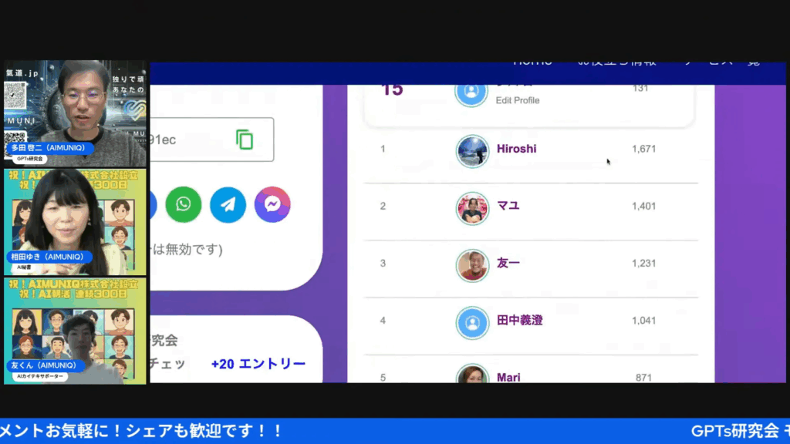Click the rank number 15
The width and height of the screenshot is (790, 444).
(x=393, y=89)
